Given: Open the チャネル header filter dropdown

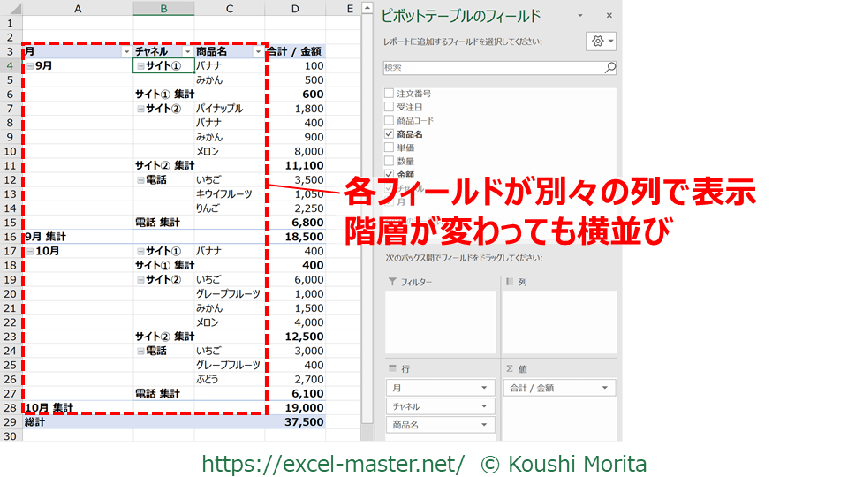Looking at the screenshot, I should [x=186, y=52].
